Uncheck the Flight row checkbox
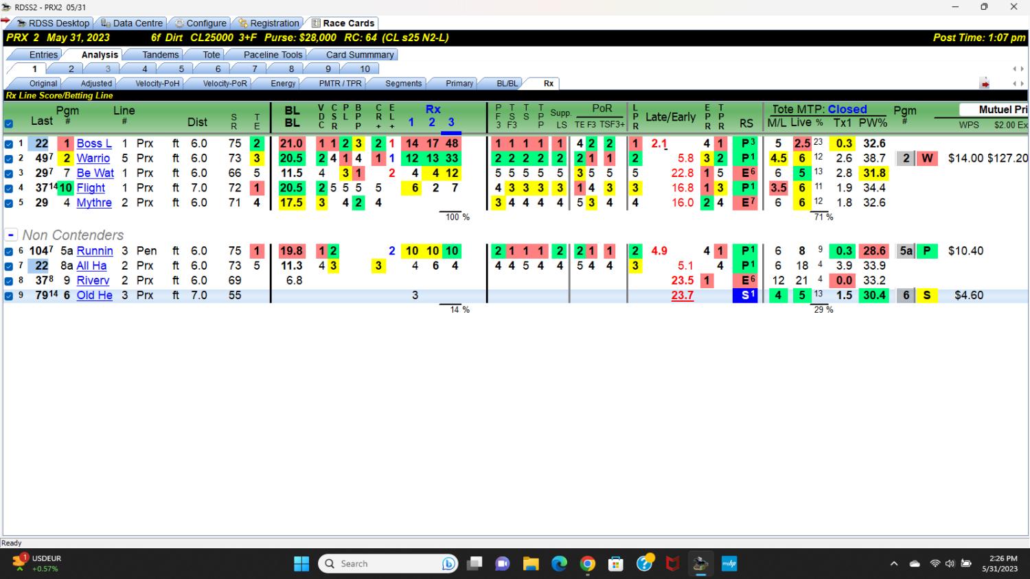 pyautogui.click(x=9, y=188)
